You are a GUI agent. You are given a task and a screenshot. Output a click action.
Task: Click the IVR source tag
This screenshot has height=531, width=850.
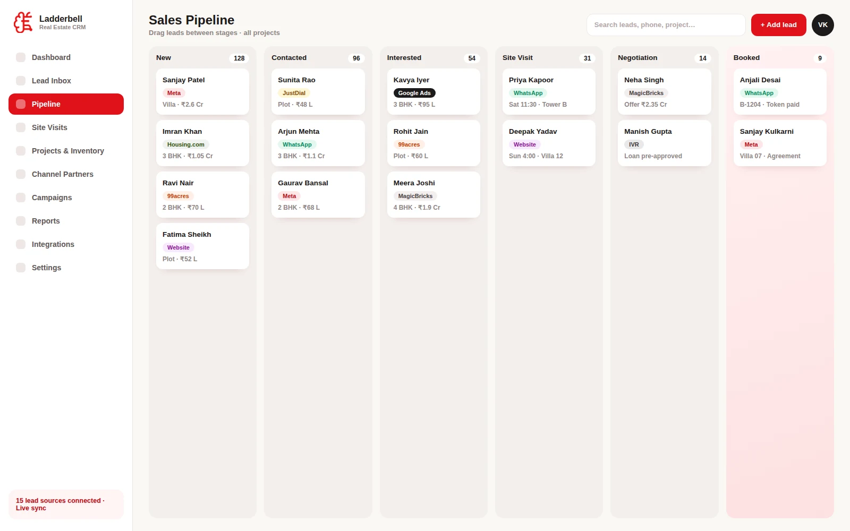[634, 144]
